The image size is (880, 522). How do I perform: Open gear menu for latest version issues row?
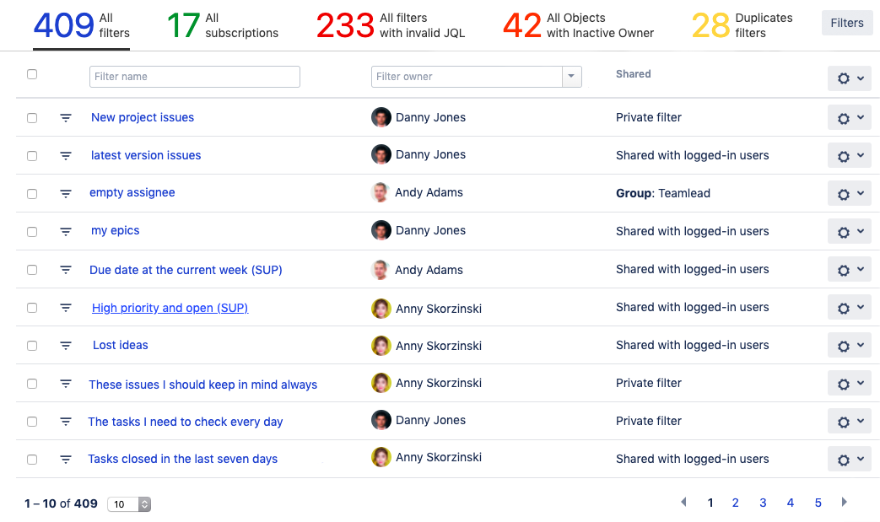pyautogui.click(x=849, y=156)
